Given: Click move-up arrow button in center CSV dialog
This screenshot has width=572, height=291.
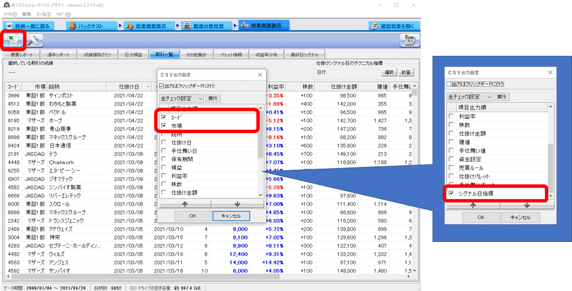Looking at the screenshot, I should [x=185, y=204].
